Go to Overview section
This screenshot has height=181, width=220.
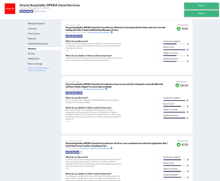click(x=32, y=29)
